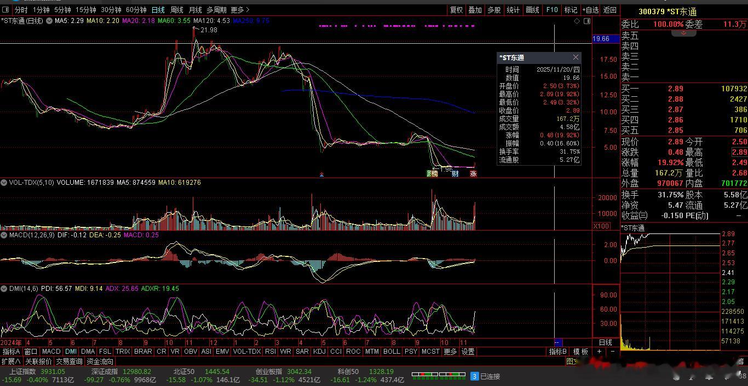Open the 关联报价 tab
The height and width of the screenshot is (386, 748).
pos(38,361)
